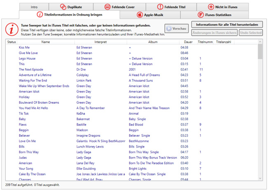This screenshot has height=190, width=268.
Task: Click the large red info icon beside description
Action: (x=12, y=30)
